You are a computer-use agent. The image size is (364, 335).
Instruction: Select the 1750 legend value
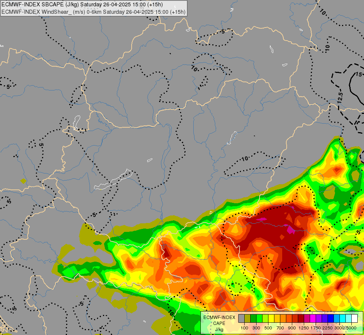pos(316,328)
